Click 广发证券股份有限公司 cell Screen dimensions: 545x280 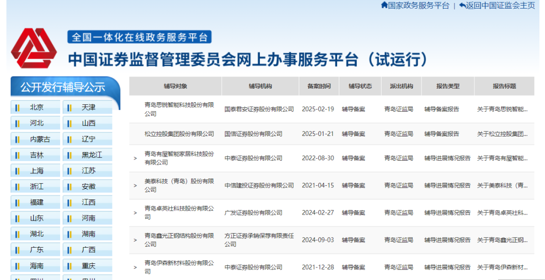(x=253, y=213)
